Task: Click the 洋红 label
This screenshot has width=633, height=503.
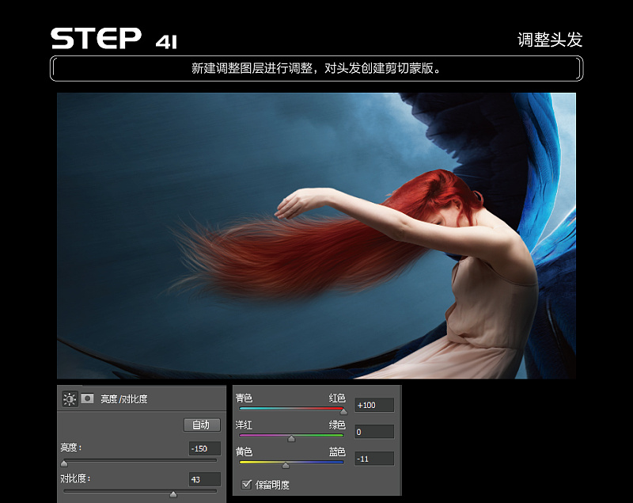Action: [x=244, y=425]
